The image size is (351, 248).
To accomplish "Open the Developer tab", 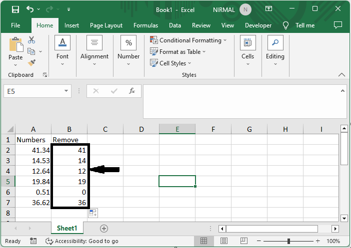I will (258, 25).
